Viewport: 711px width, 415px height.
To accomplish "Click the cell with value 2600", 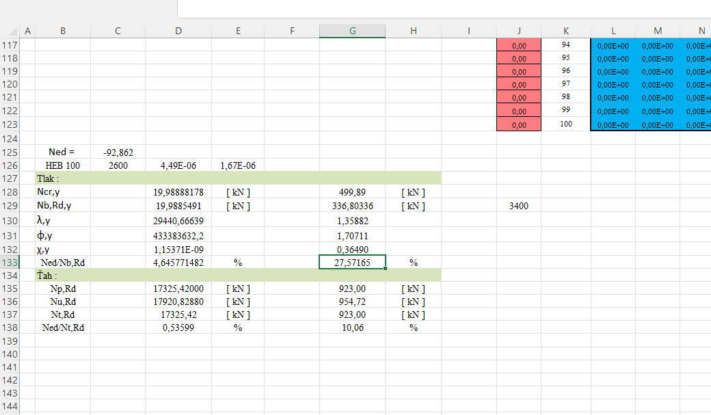I will [118, 165].
